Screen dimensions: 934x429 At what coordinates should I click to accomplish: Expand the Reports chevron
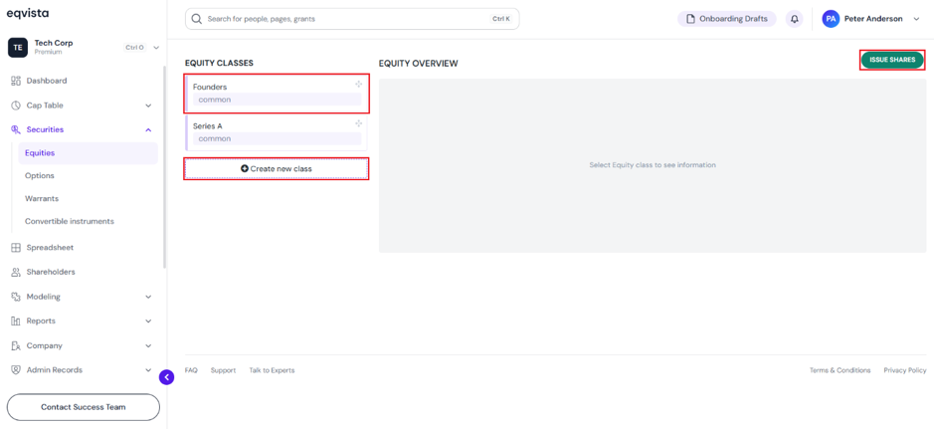pyautogui.click(x=148, y=322)
